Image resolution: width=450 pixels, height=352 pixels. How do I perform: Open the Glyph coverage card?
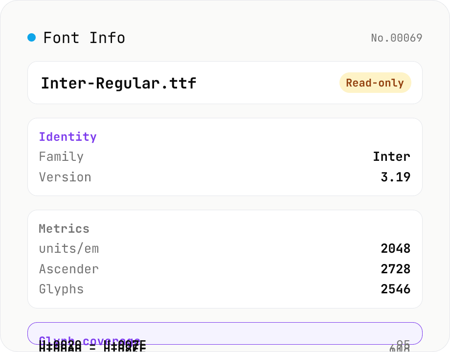(225, 333)
